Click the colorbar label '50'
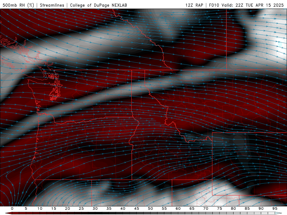Image resolution: width=287 pixels, height=215 pixels. tap(150, 209)
